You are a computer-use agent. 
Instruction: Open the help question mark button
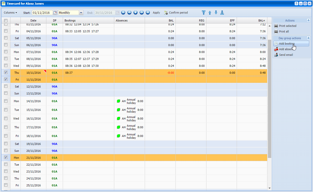pos(296,4)
